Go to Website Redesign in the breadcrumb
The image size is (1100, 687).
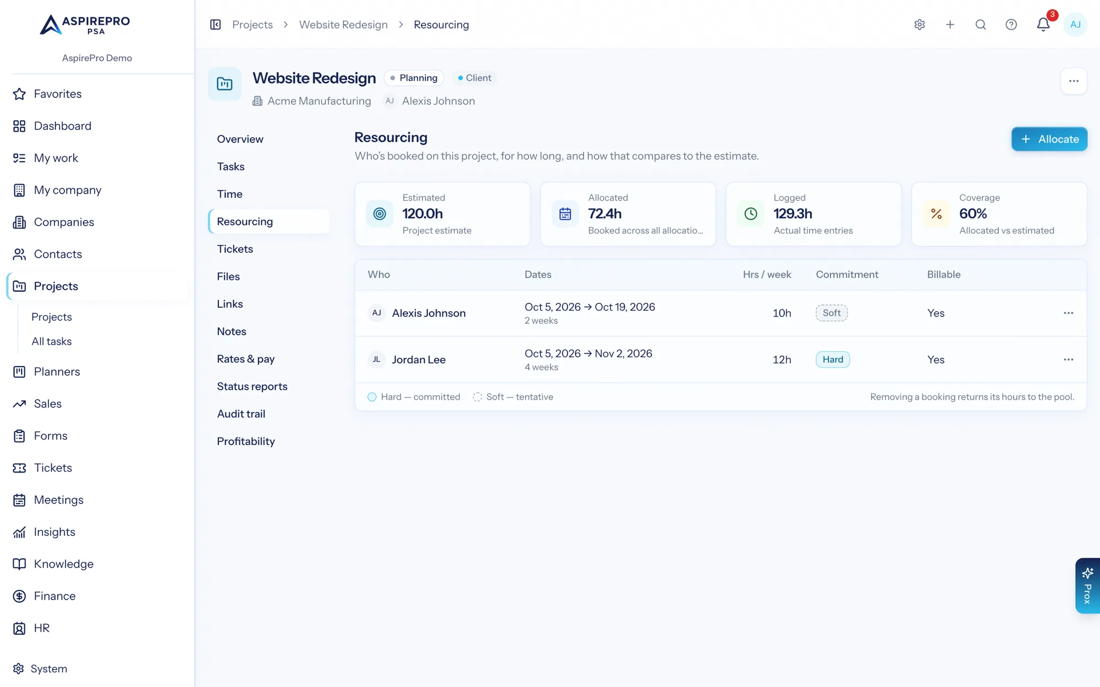(x=343, y=25)
